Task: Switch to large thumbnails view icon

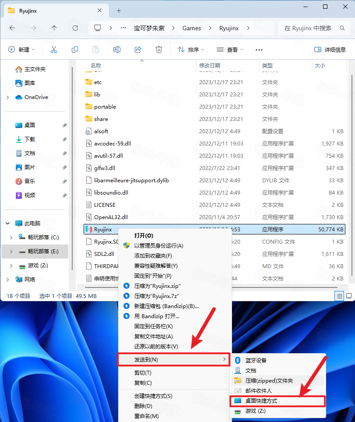Action: pyautogui.click(x=349, y=296)
